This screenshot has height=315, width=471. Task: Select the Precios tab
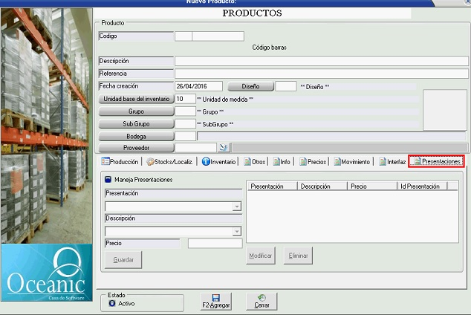[x=313, y=161]
